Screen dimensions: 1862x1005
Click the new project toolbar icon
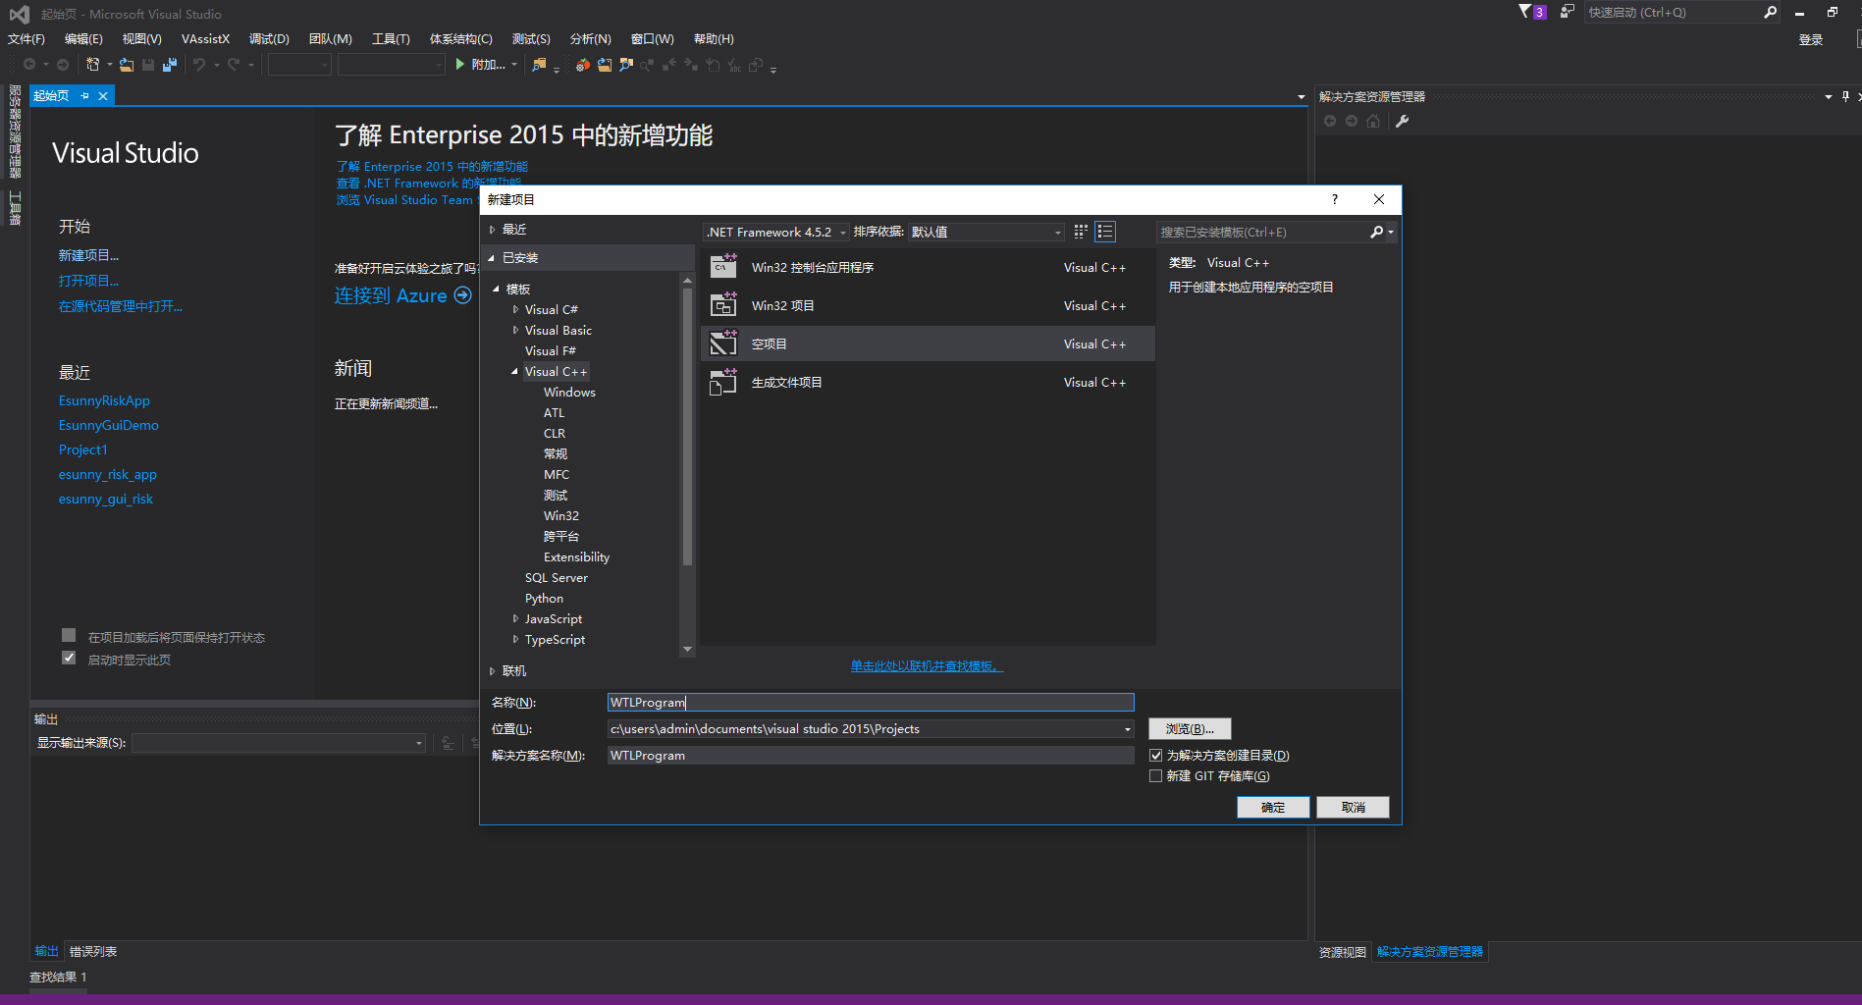point(92,65)
